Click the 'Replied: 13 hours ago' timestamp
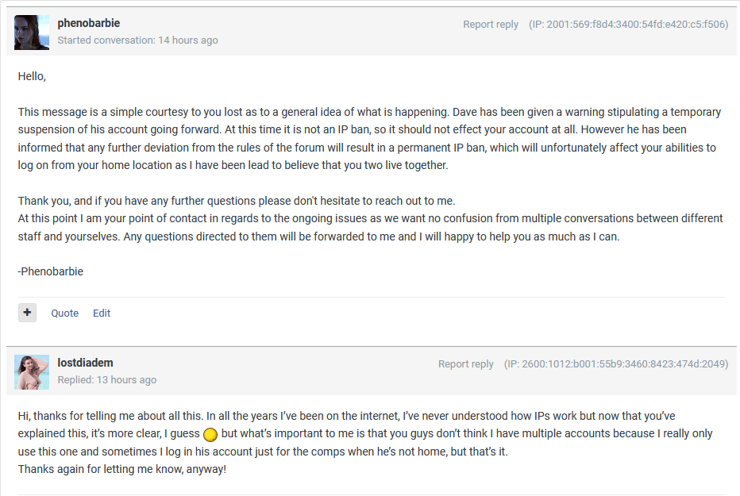Image resolution: width=740 pixels, height=496 pixels. [x=107, y=380]
